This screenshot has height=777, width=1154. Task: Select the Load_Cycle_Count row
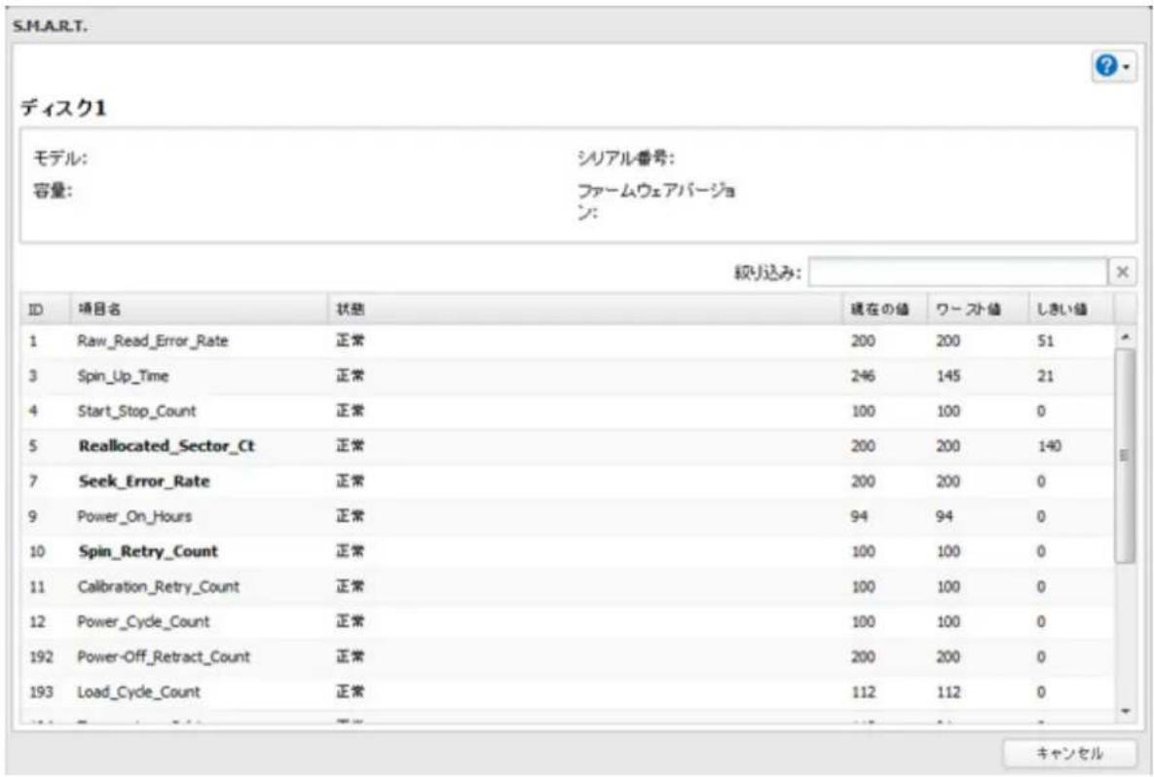point(568,691)
